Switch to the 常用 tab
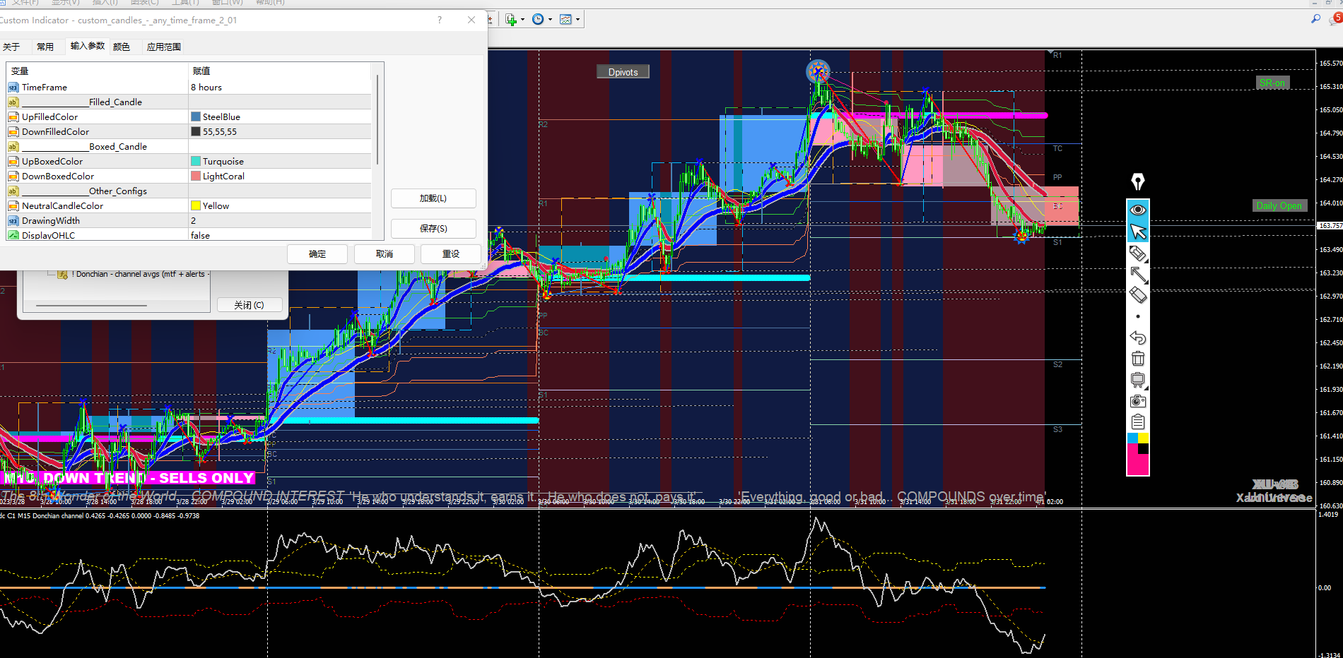1343x658 pixels. [x=45, y=47]
